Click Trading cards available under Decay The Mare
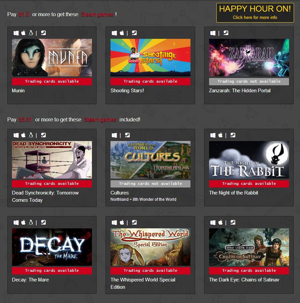Screen dimensions: 300x303 (52, 271)
